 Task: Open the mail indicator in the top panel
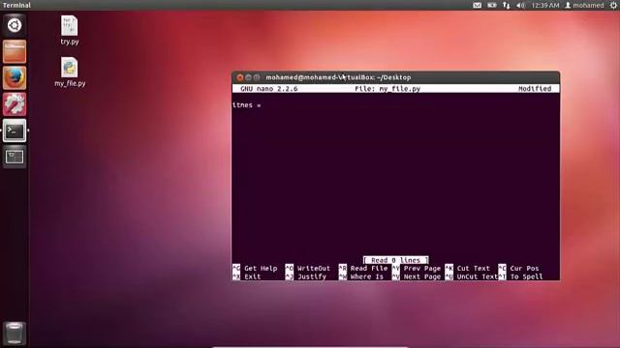(x=478, y=5)
